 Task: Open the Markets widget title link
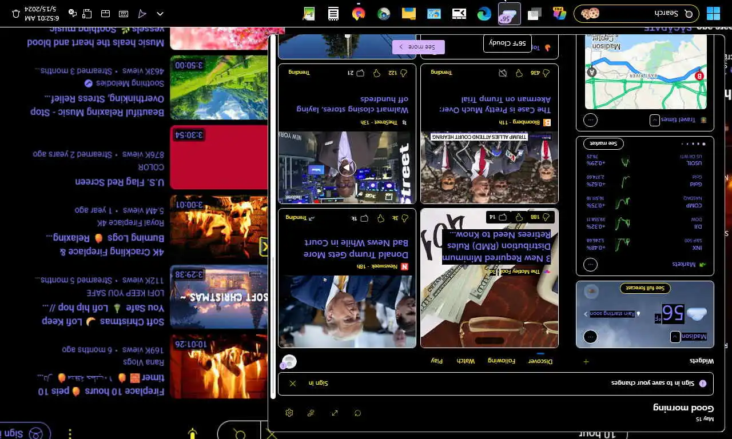tap(689, 264)
